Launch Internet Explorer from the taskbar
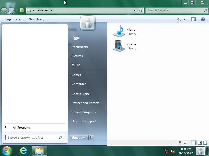209x156 pixels. pos(23,151)
